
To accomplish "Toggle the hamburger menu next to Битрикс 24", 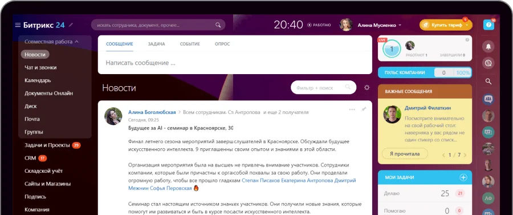I will pyautogui.click(x=18, y=25).
